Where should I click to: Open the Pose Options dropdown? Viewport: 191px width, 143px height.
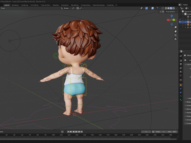click(x=172, y=12)
